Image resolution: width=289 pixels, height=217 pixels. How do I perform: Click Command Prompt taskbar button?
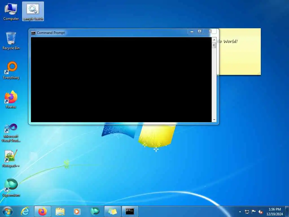[x=130, y=211]
